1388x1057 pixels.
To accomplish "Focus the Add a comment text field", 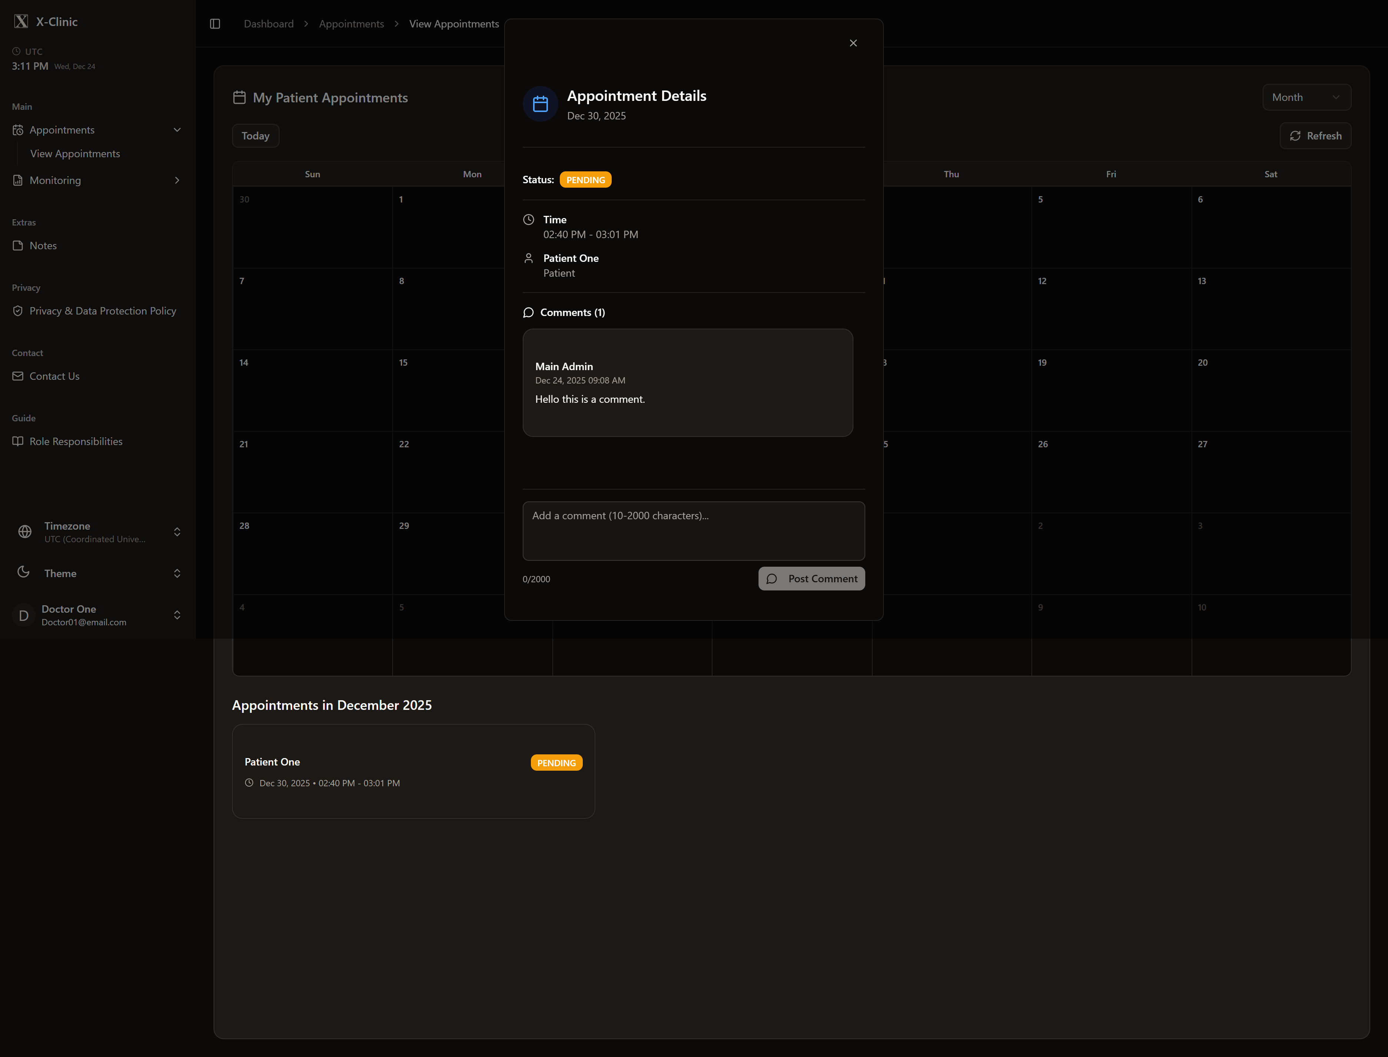I will pos(694,531).
